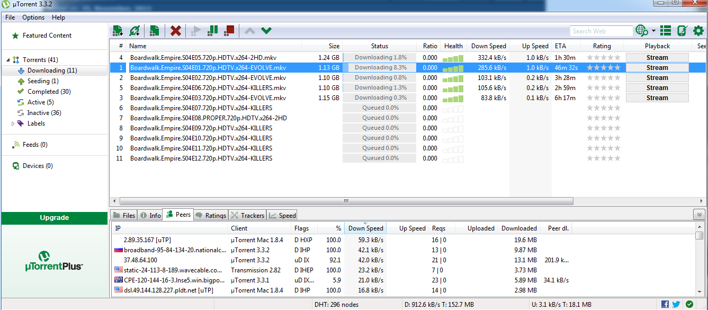Click the red Stop torrent icon

click(x=229, y=31)
